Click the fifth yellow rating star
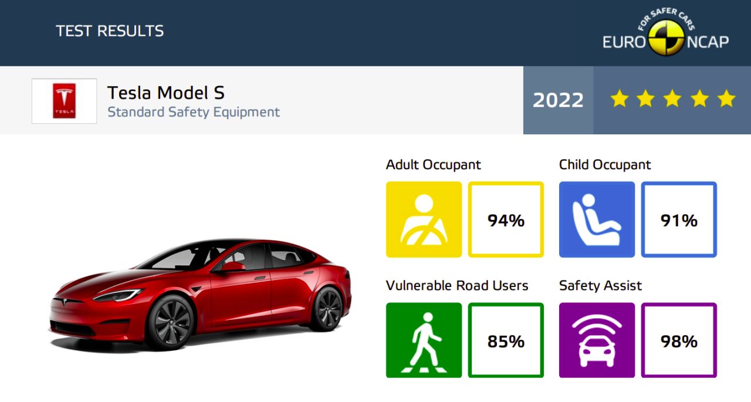Viewport: 751px width, 402px height. point(726,99)
